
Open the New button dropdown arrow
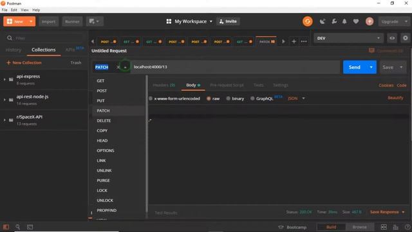click(31, 21)
